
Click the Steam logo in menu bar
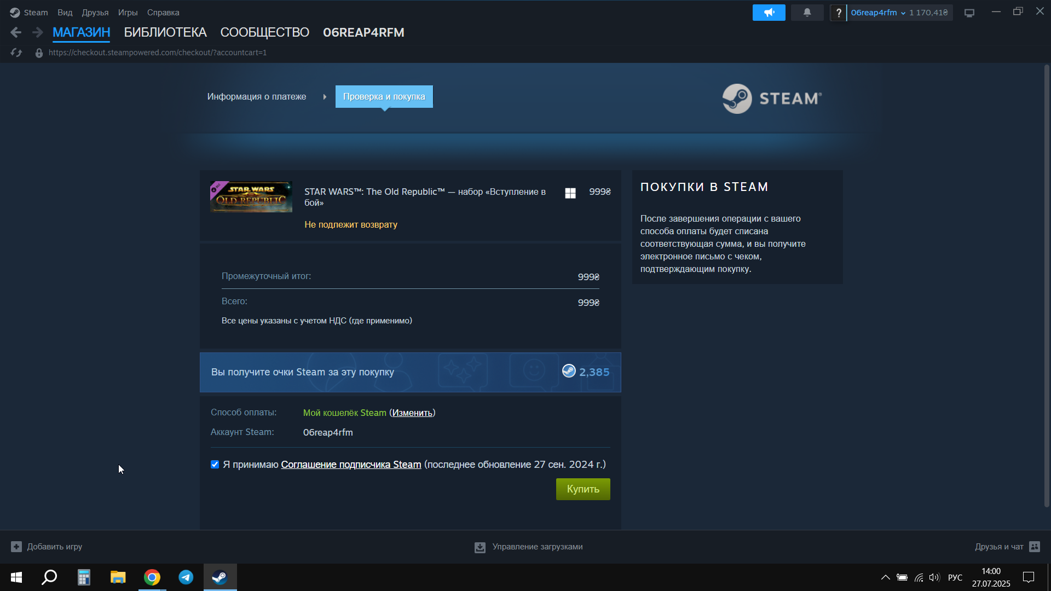15,13
